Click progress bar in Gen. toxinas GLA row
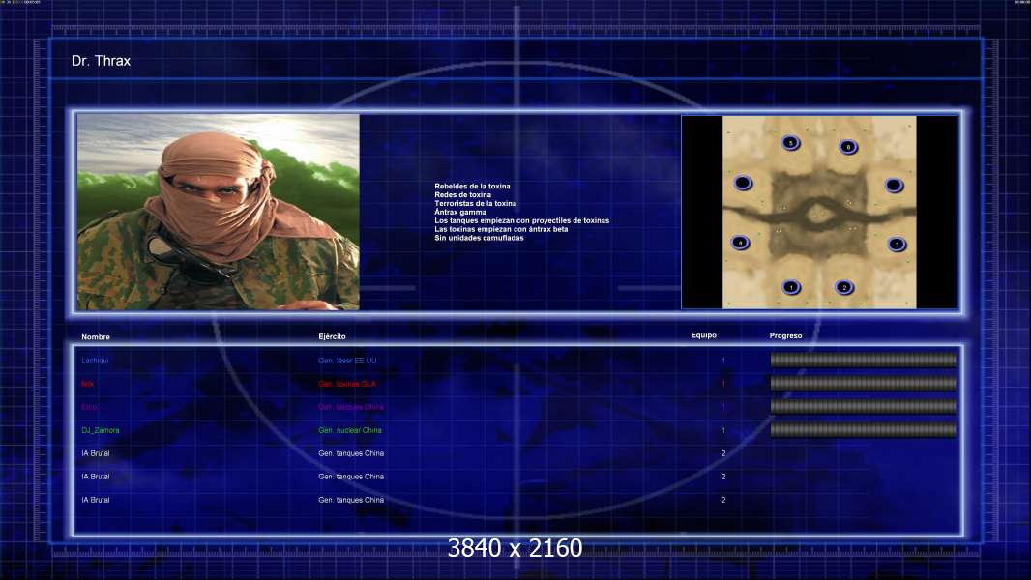This screenshot has width=1031, height=580. click(864, 383)
